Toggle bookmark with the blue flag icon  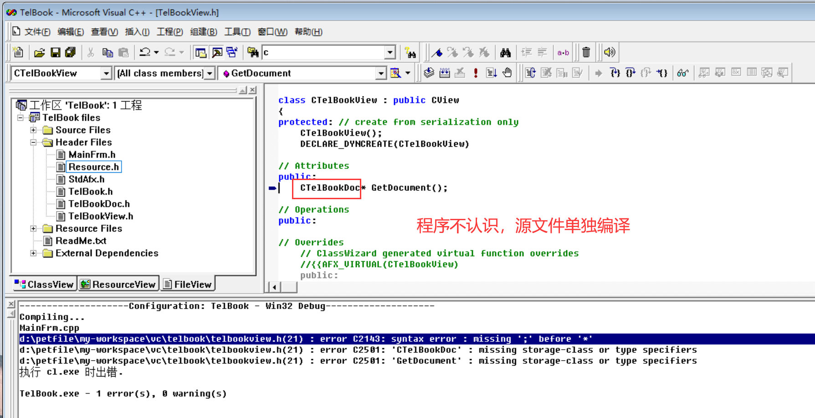tap(437, 52)
